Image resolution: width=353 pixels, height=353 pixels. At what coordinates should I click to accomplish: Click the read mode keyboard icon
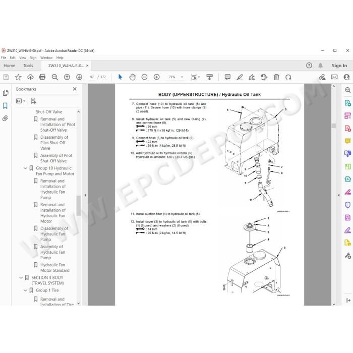coord(209,77)
